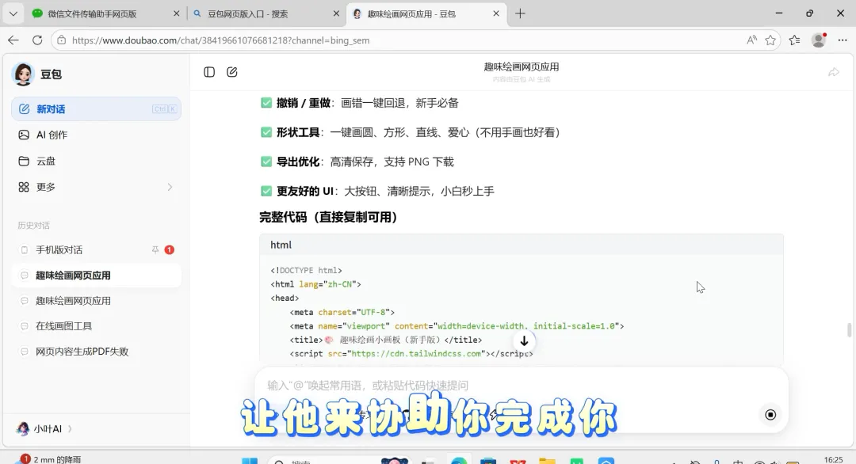Open AI 创作 in the sidebar

pos(96,135)
